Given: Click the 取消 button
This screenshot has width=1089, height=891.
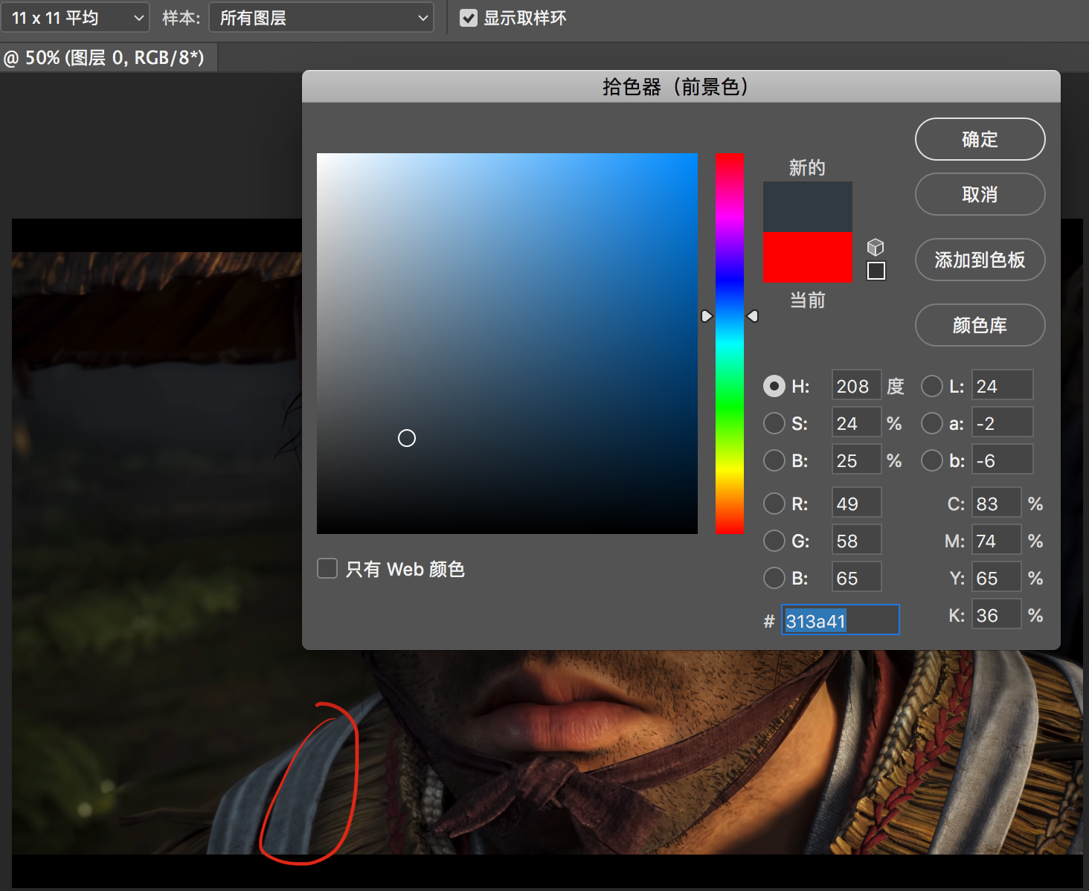Looking at the screenshot, I should [980, 195].
